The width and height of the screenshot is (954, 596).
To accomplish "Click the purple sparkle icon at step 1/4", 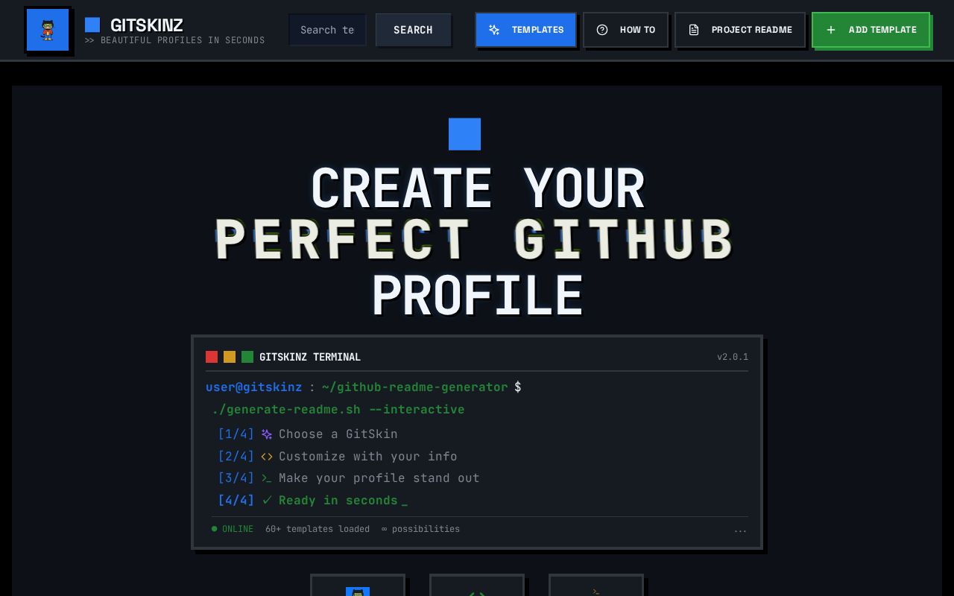I will coord(267,434).
